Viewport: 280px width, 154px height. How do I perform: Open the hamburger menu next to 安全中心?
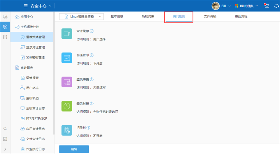coord(26,6)
